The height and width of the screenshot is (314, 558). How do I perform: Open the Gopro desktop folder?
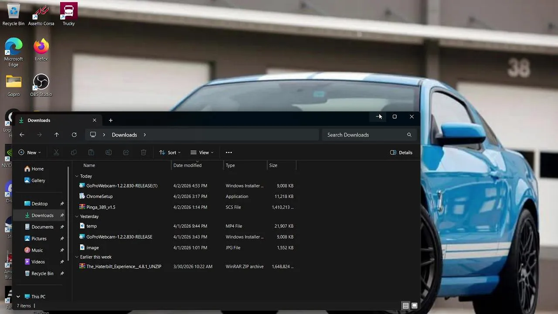point(14,85)
